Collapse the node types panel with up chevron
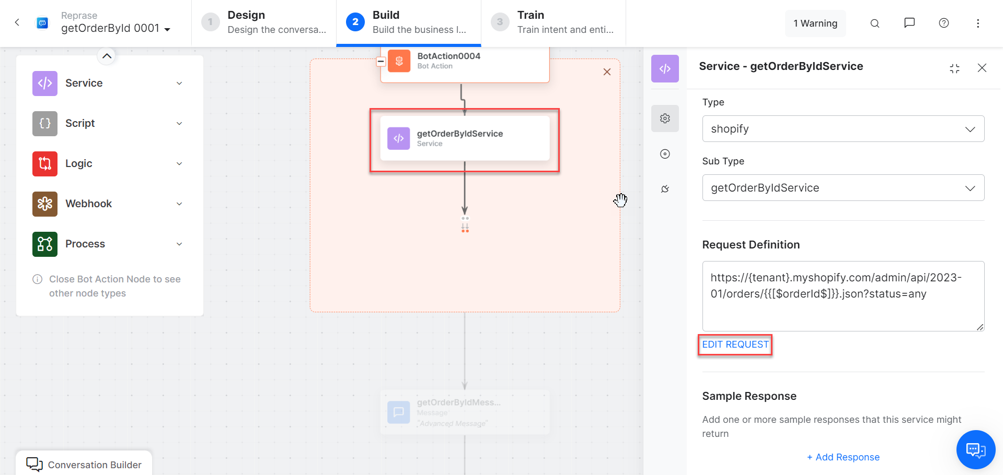This screenshot has height=475, width=1003. click(x=107, y=56)
